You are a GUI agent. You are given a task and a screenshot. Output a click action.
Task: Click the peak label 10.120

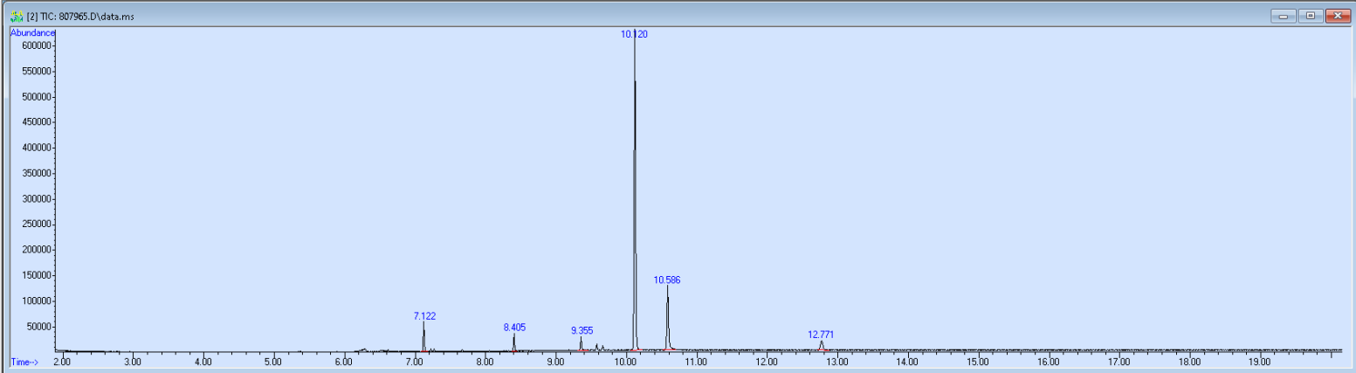634,34
